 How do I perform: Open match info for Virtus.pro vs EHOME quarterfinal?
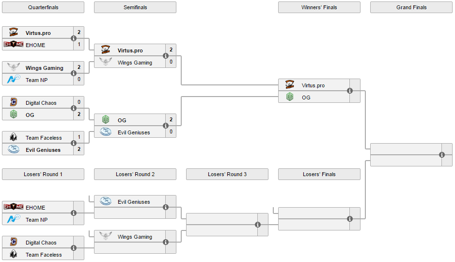click(x=74, y=38)
